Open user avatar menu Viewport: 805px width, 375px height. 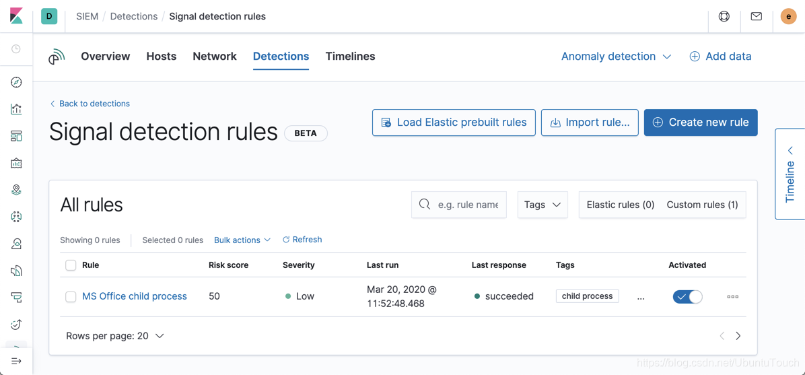[788, 16]
